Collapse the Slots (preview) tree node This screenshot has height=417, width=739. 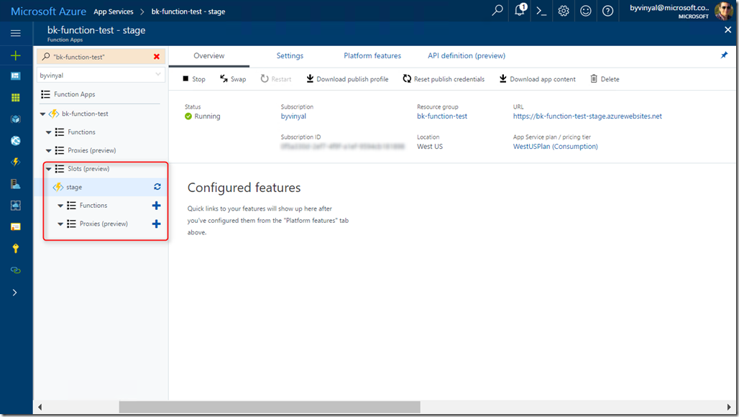tap(48, 169)
